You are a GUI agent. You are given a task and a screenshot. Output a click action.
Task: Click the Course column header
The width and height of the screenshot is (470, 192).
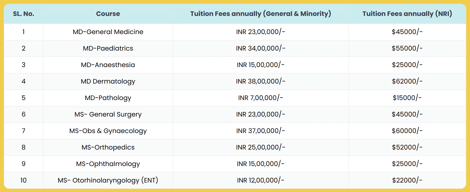point(108,14)
